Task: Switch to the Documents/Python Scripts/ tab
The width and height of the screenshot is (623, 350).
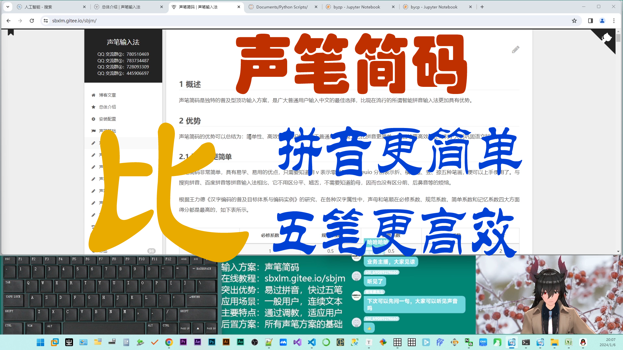Action: click(x=282, y=7)
